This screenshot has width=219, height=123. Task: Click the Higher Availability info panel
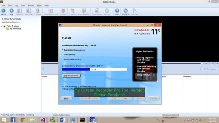[x=145, y=65]
